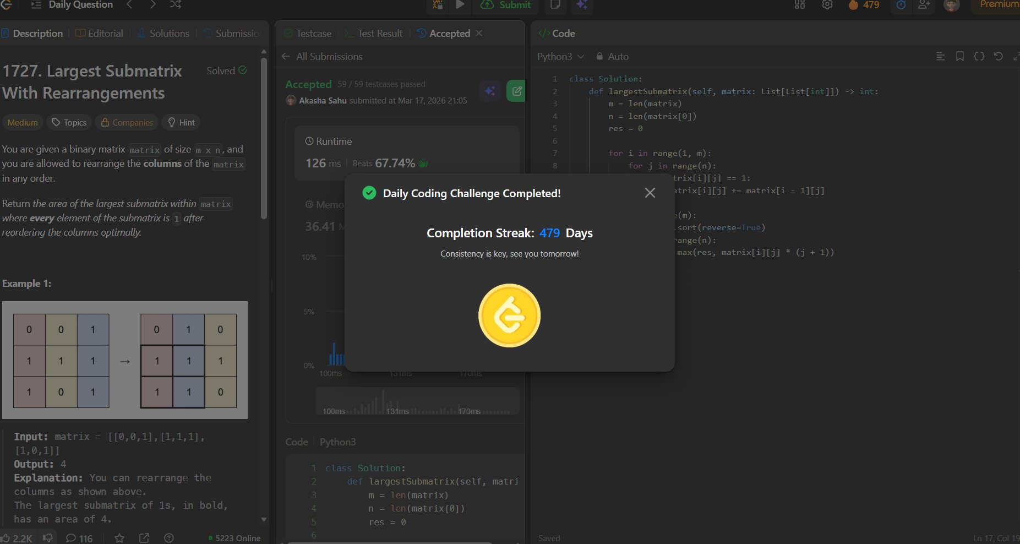Click the format code lines icon
Viewport: 1020px width, 544px height.
pyautogui.click(x=941, y=56)
